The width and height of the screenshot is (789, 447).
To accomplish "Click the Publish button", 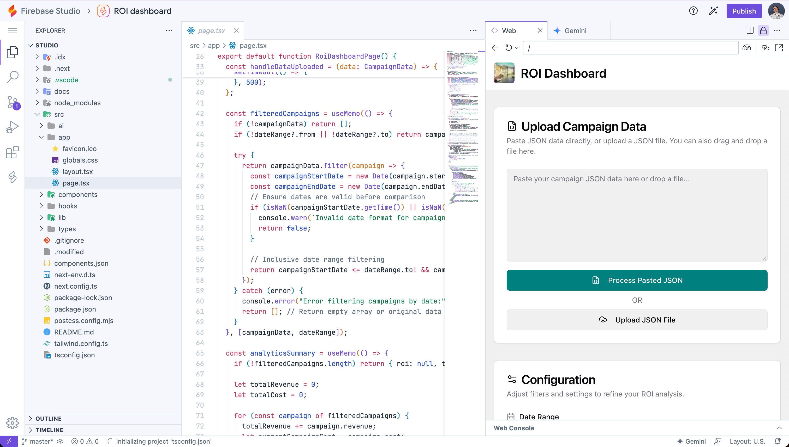I will (744, 11).
